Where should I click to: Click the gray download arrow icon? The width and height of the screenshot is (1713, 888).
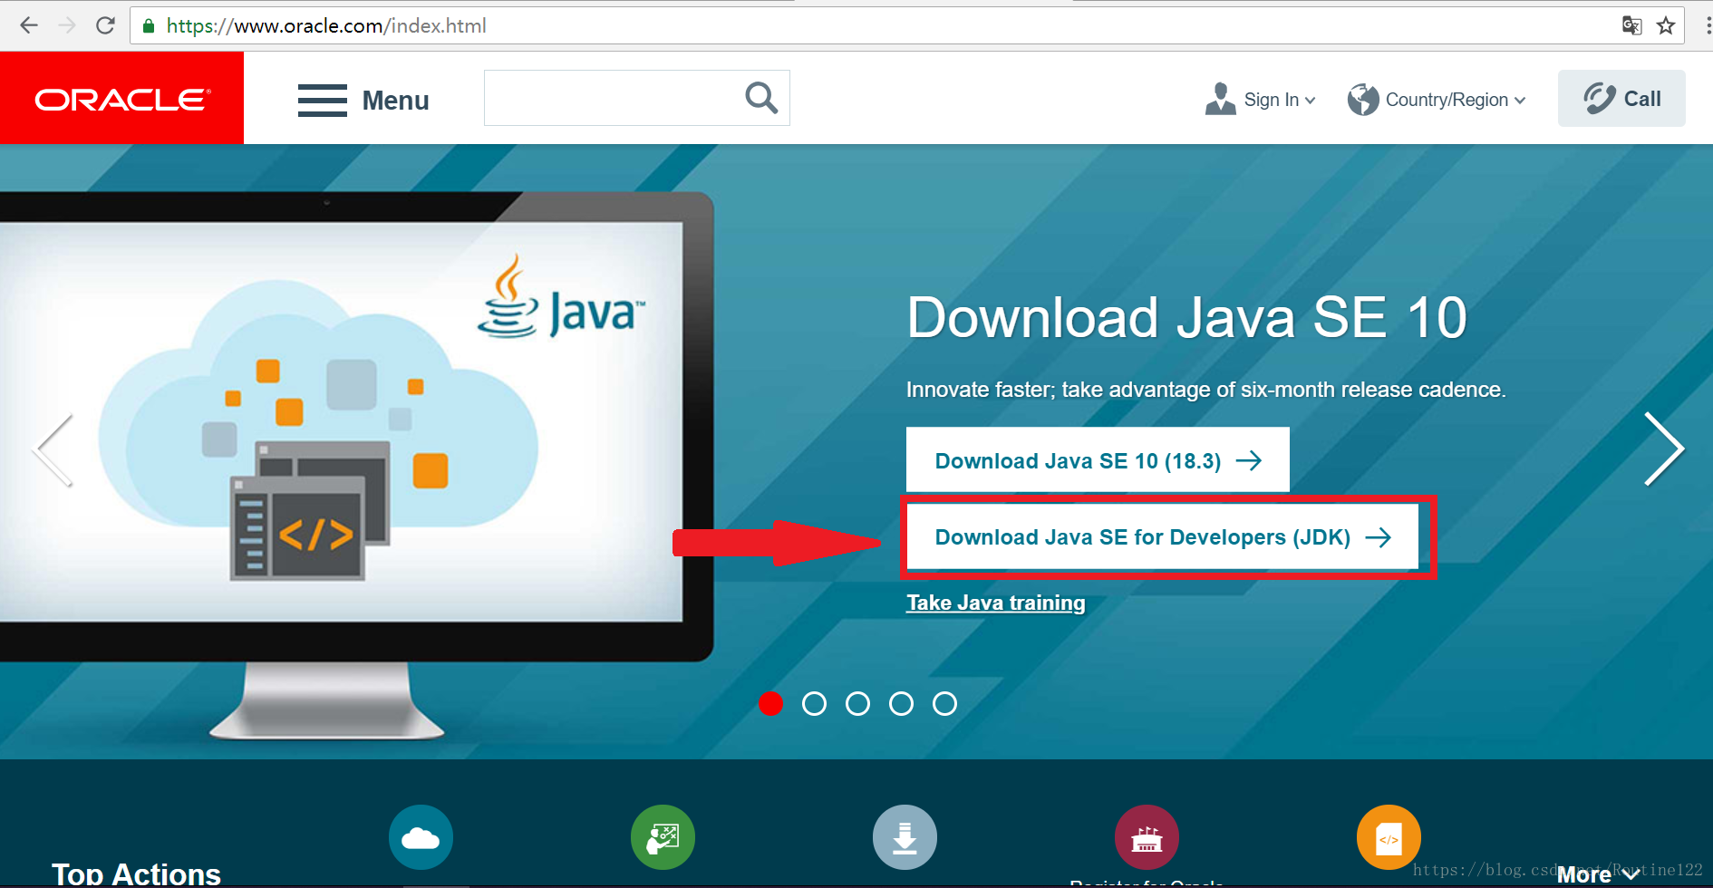point(905,836)
